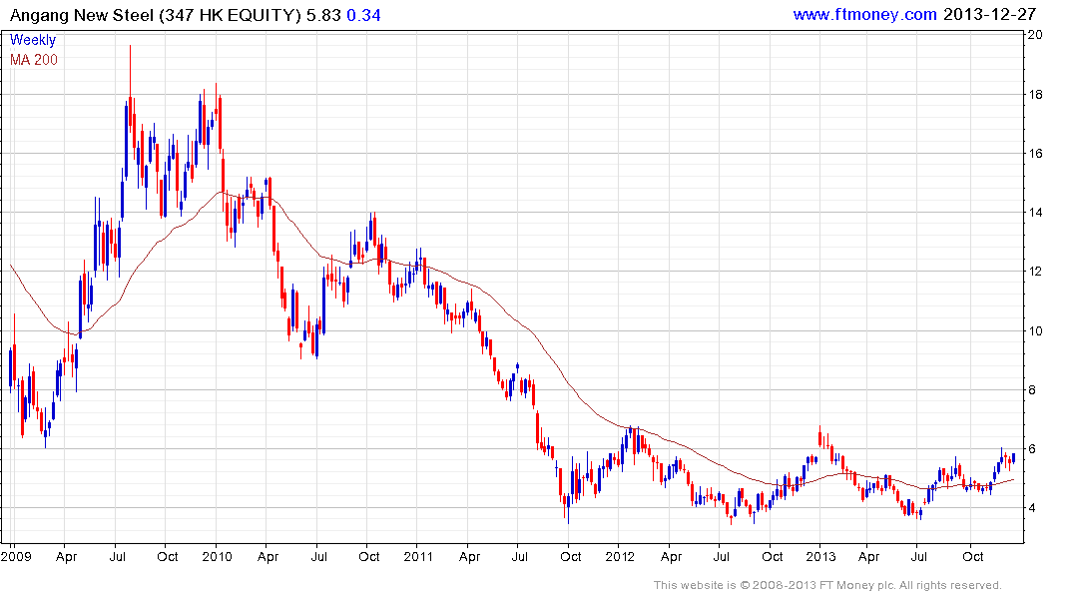Screen dimensions: 1073x599
Task: Select the last price value 5.83
Action: click(323, 15)
